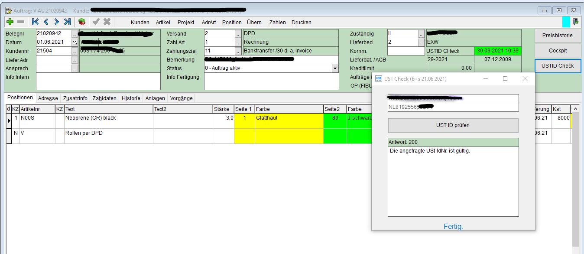Click the cyan color indicator in toolbar

point(566,22)
